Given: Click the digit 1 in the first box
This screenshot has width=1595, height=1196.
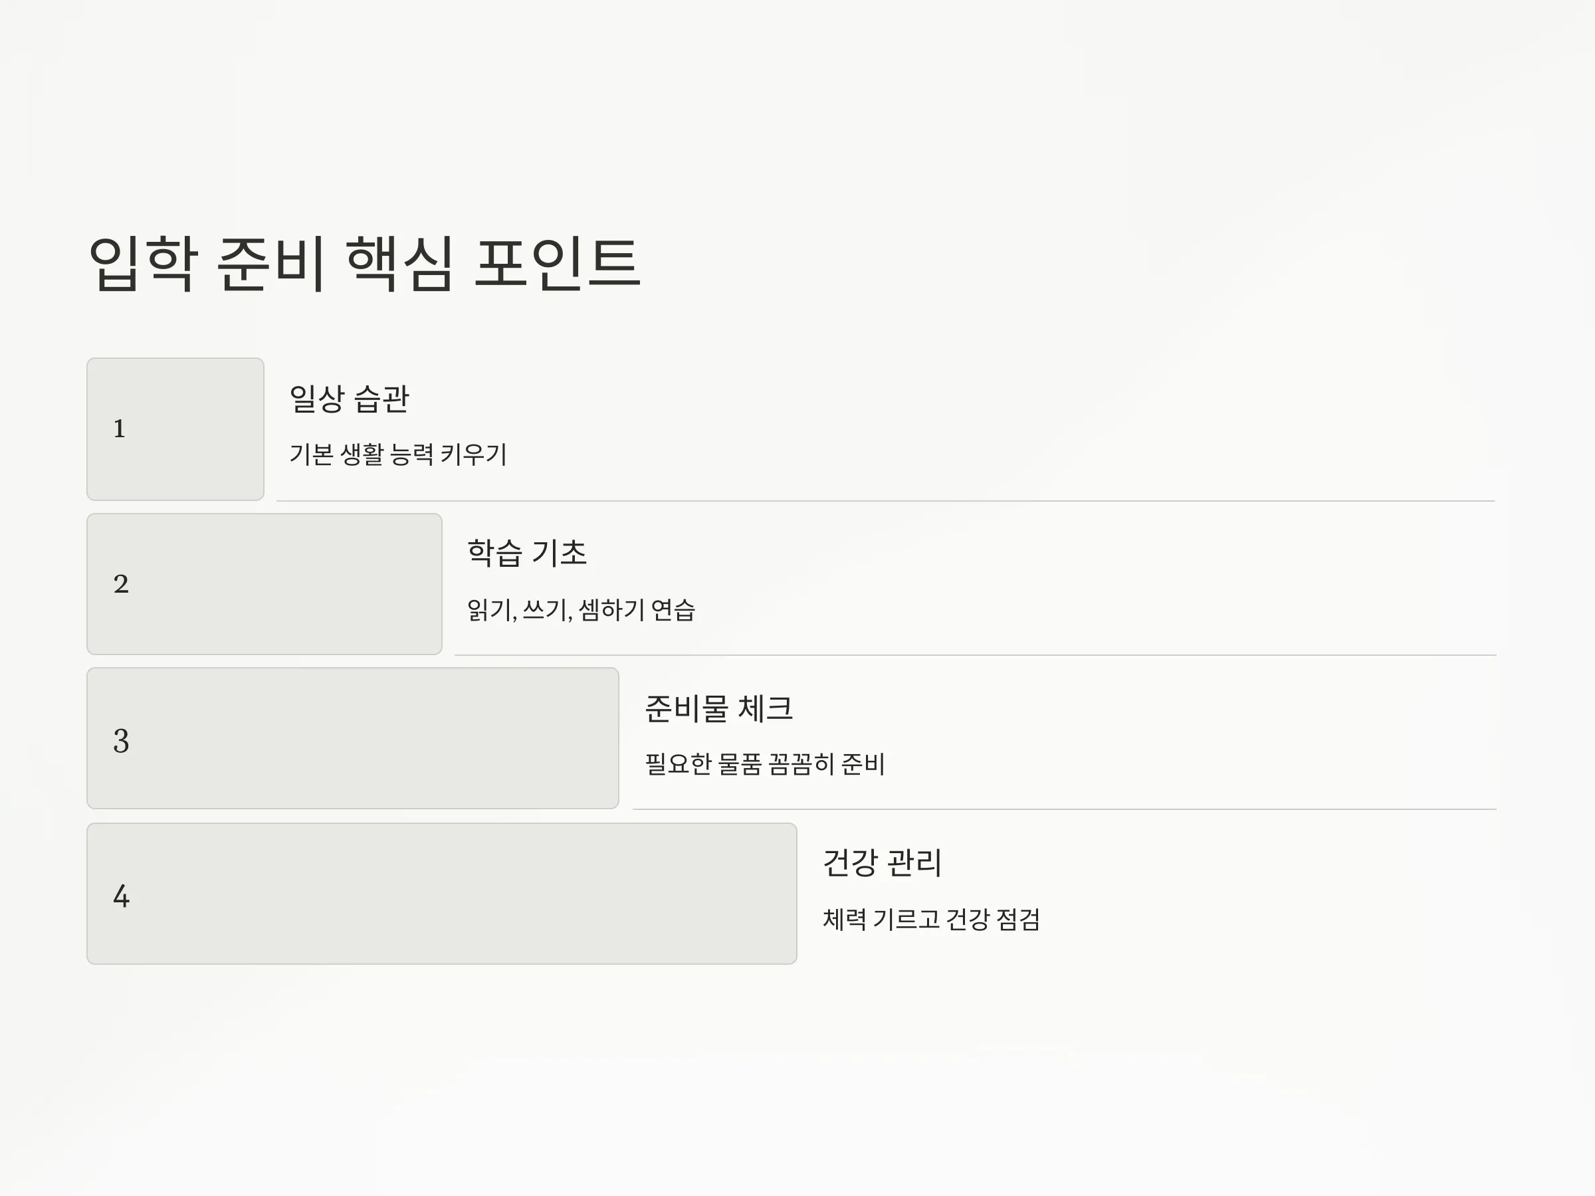Looking at the screenshot, I should [120, 429].
